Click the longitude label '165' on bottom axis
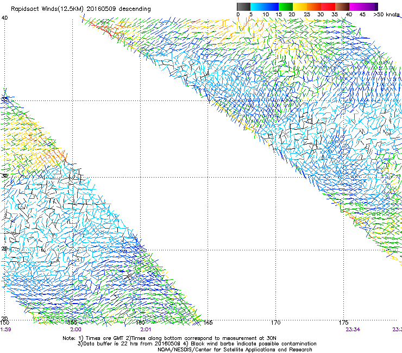Image resolution: width=402 pixels, height=353 pixels. [208, 323]
